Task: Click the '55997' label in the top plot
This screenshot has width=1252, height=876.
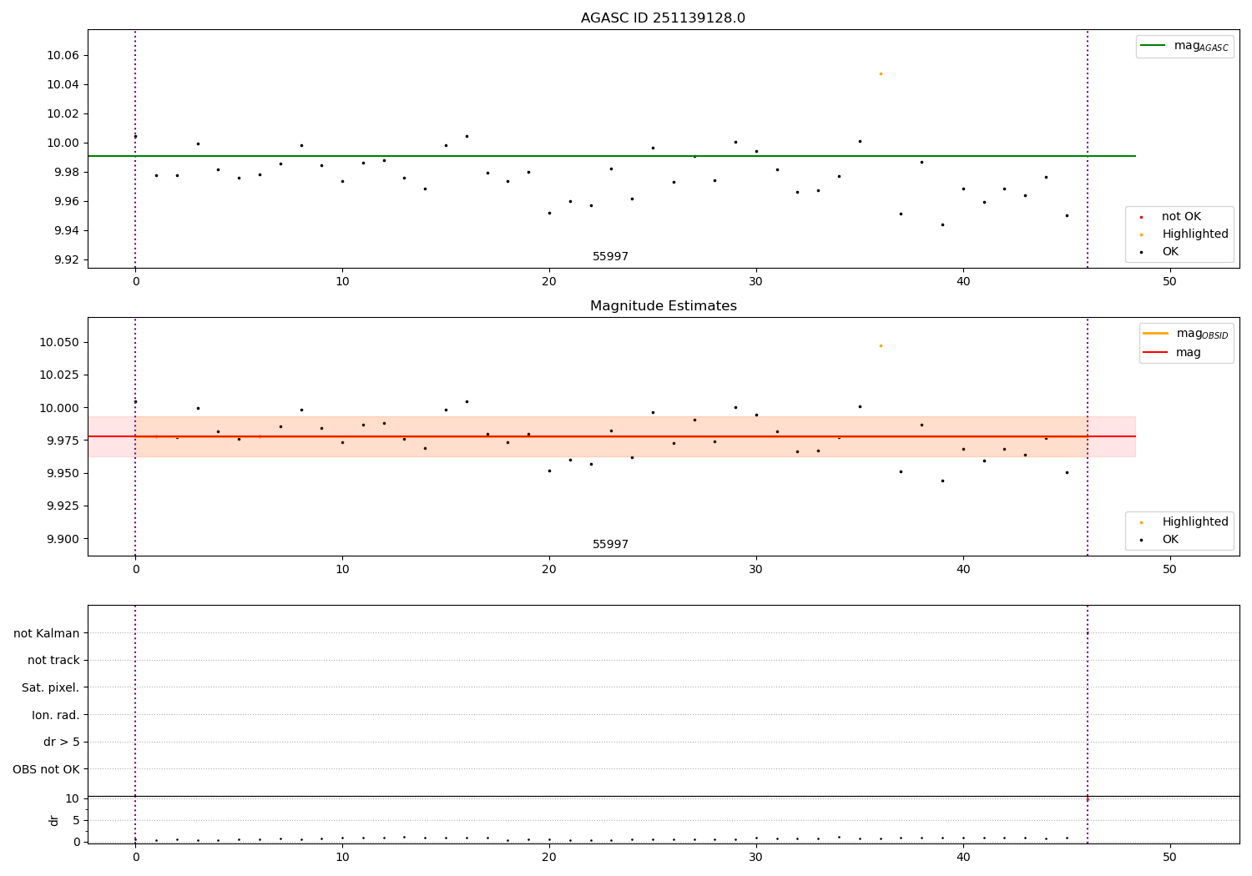Action: (x=610, y=257)
